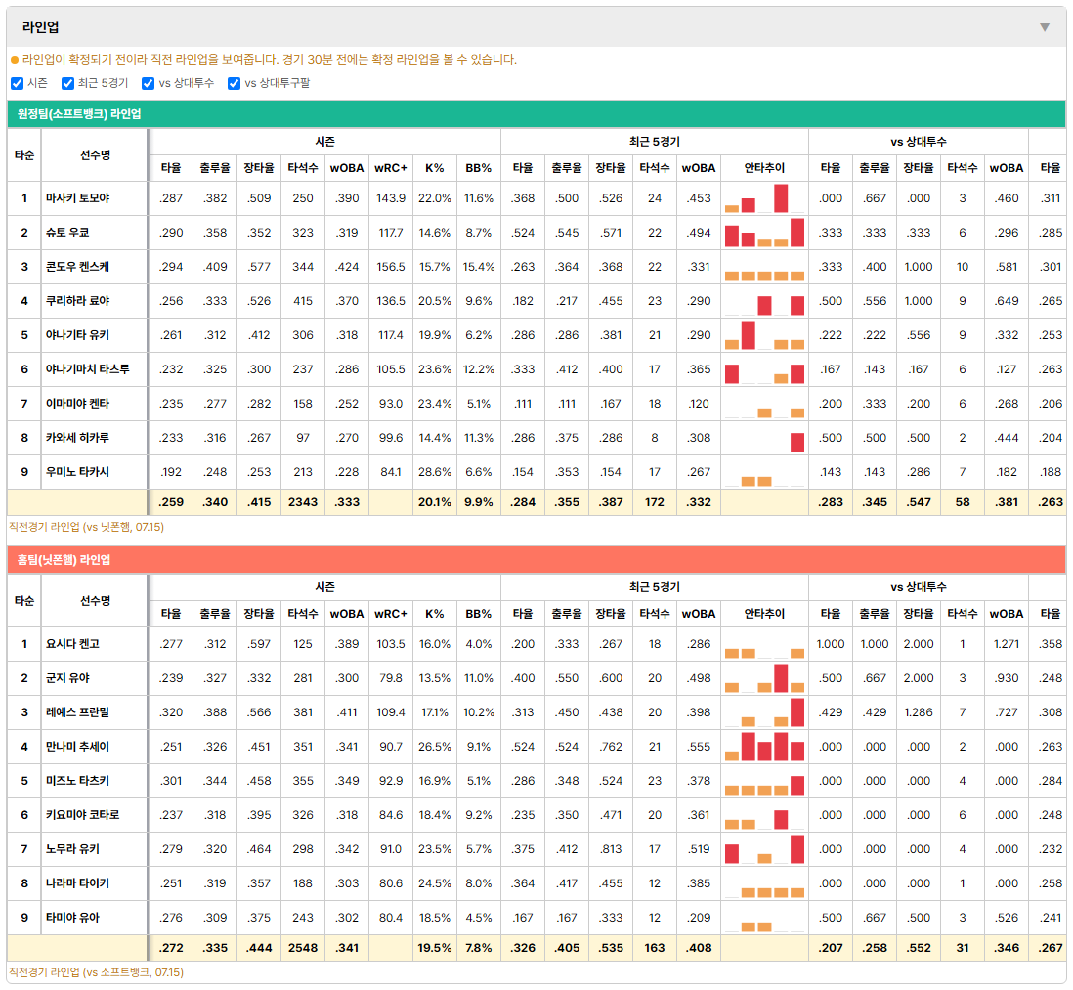
Task: Open 슈토 우쿄 hit trend chart
Action: (x=764, y=233)
